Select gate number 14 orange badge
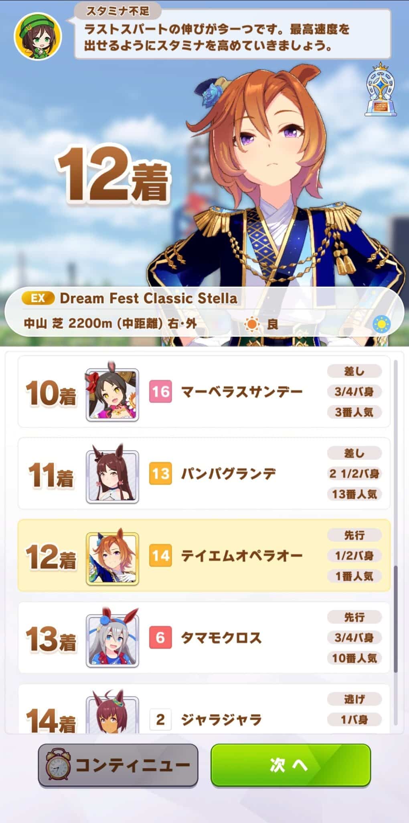This screenshot has width=409, height=823. tap(160, 555)
